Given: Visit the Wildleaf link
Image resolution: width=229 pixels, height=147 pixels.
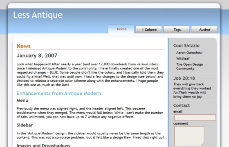Looking at the screenshot, I should point(183,58).
